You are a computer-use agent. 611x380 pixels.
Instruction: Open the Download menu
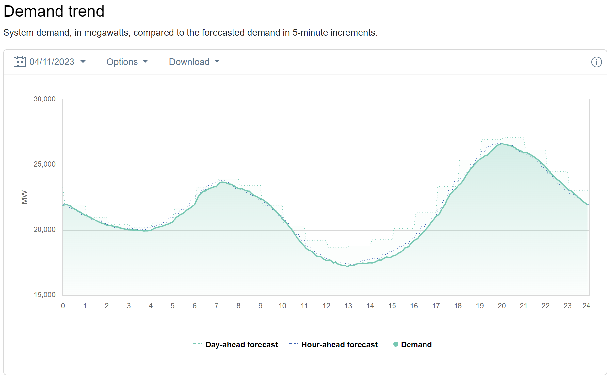point(189,62)
